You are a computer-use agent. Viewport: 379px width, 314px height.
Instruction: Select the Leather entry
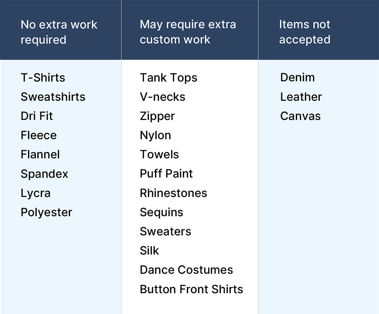pos(301,97)
